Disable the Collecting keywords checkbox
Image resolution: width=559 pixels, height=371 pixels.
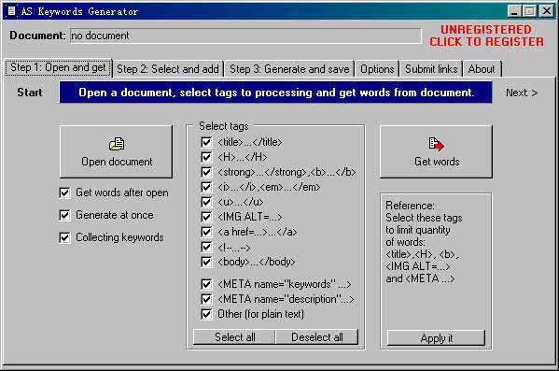coord(64,237)
